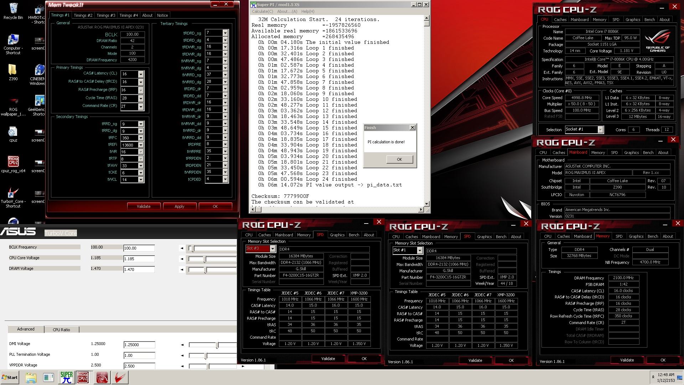Click Validate in Slot #3 CPU-Z window
This screenshot has height=385, width=684.
[328, 359]
